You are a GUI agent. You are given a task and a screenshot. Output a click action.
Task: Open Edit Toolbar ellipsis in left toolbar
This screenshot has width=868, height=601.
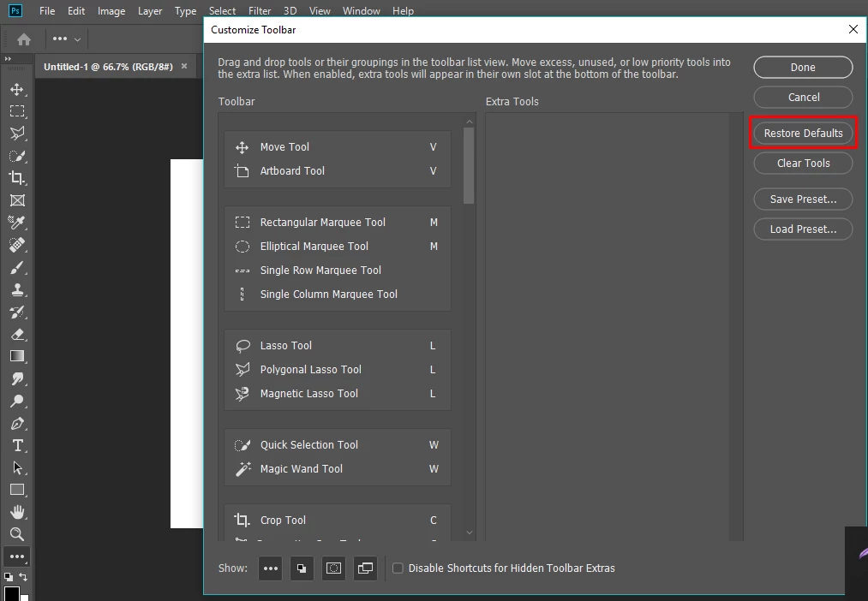pos(17,556)
